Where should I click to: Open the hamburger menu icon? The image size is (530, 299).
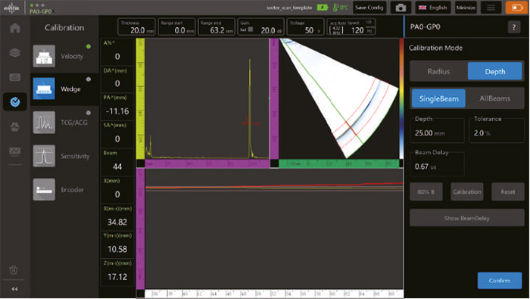click(491, 8)
